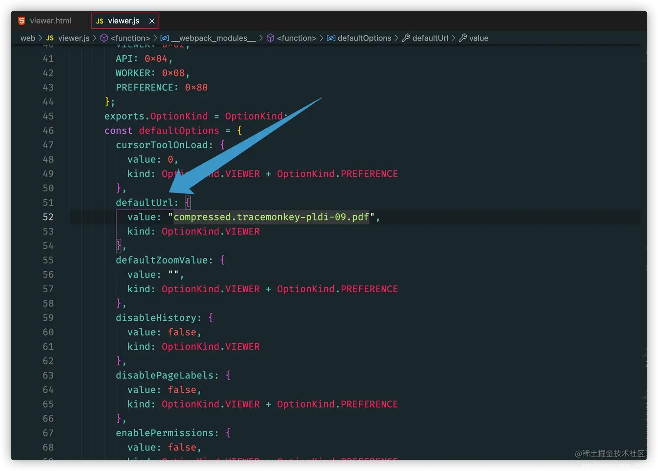Viewport: 658px width, 471px height.
Task: Click line number 51 in the gutter
Action: point(48,203)
